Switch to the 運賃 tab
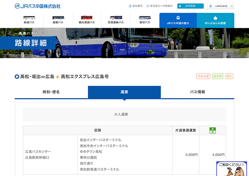The image size is (249, 176). pos(124,92)
